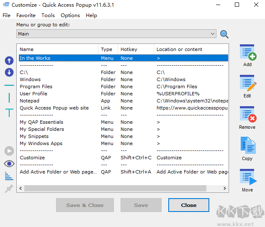This screenshot has width=265, height=227.
Task: Select the Windows folder row
Action: [123, 79]
